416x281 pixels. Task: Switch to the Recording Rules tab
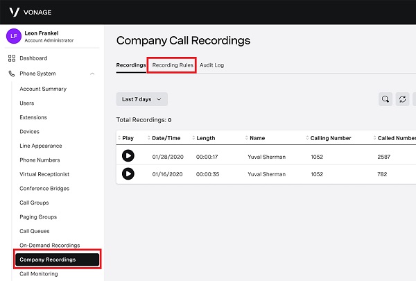[x=173, y=65]
